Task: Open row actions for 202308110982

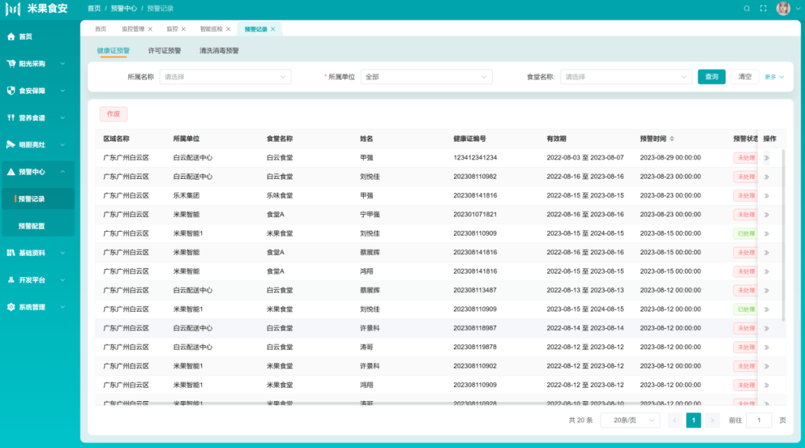Action: 766,177
